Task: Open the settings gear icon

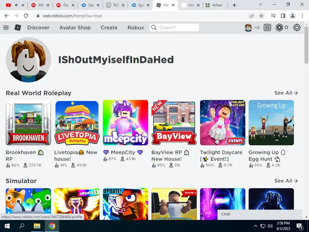Action: pos(297,27)
